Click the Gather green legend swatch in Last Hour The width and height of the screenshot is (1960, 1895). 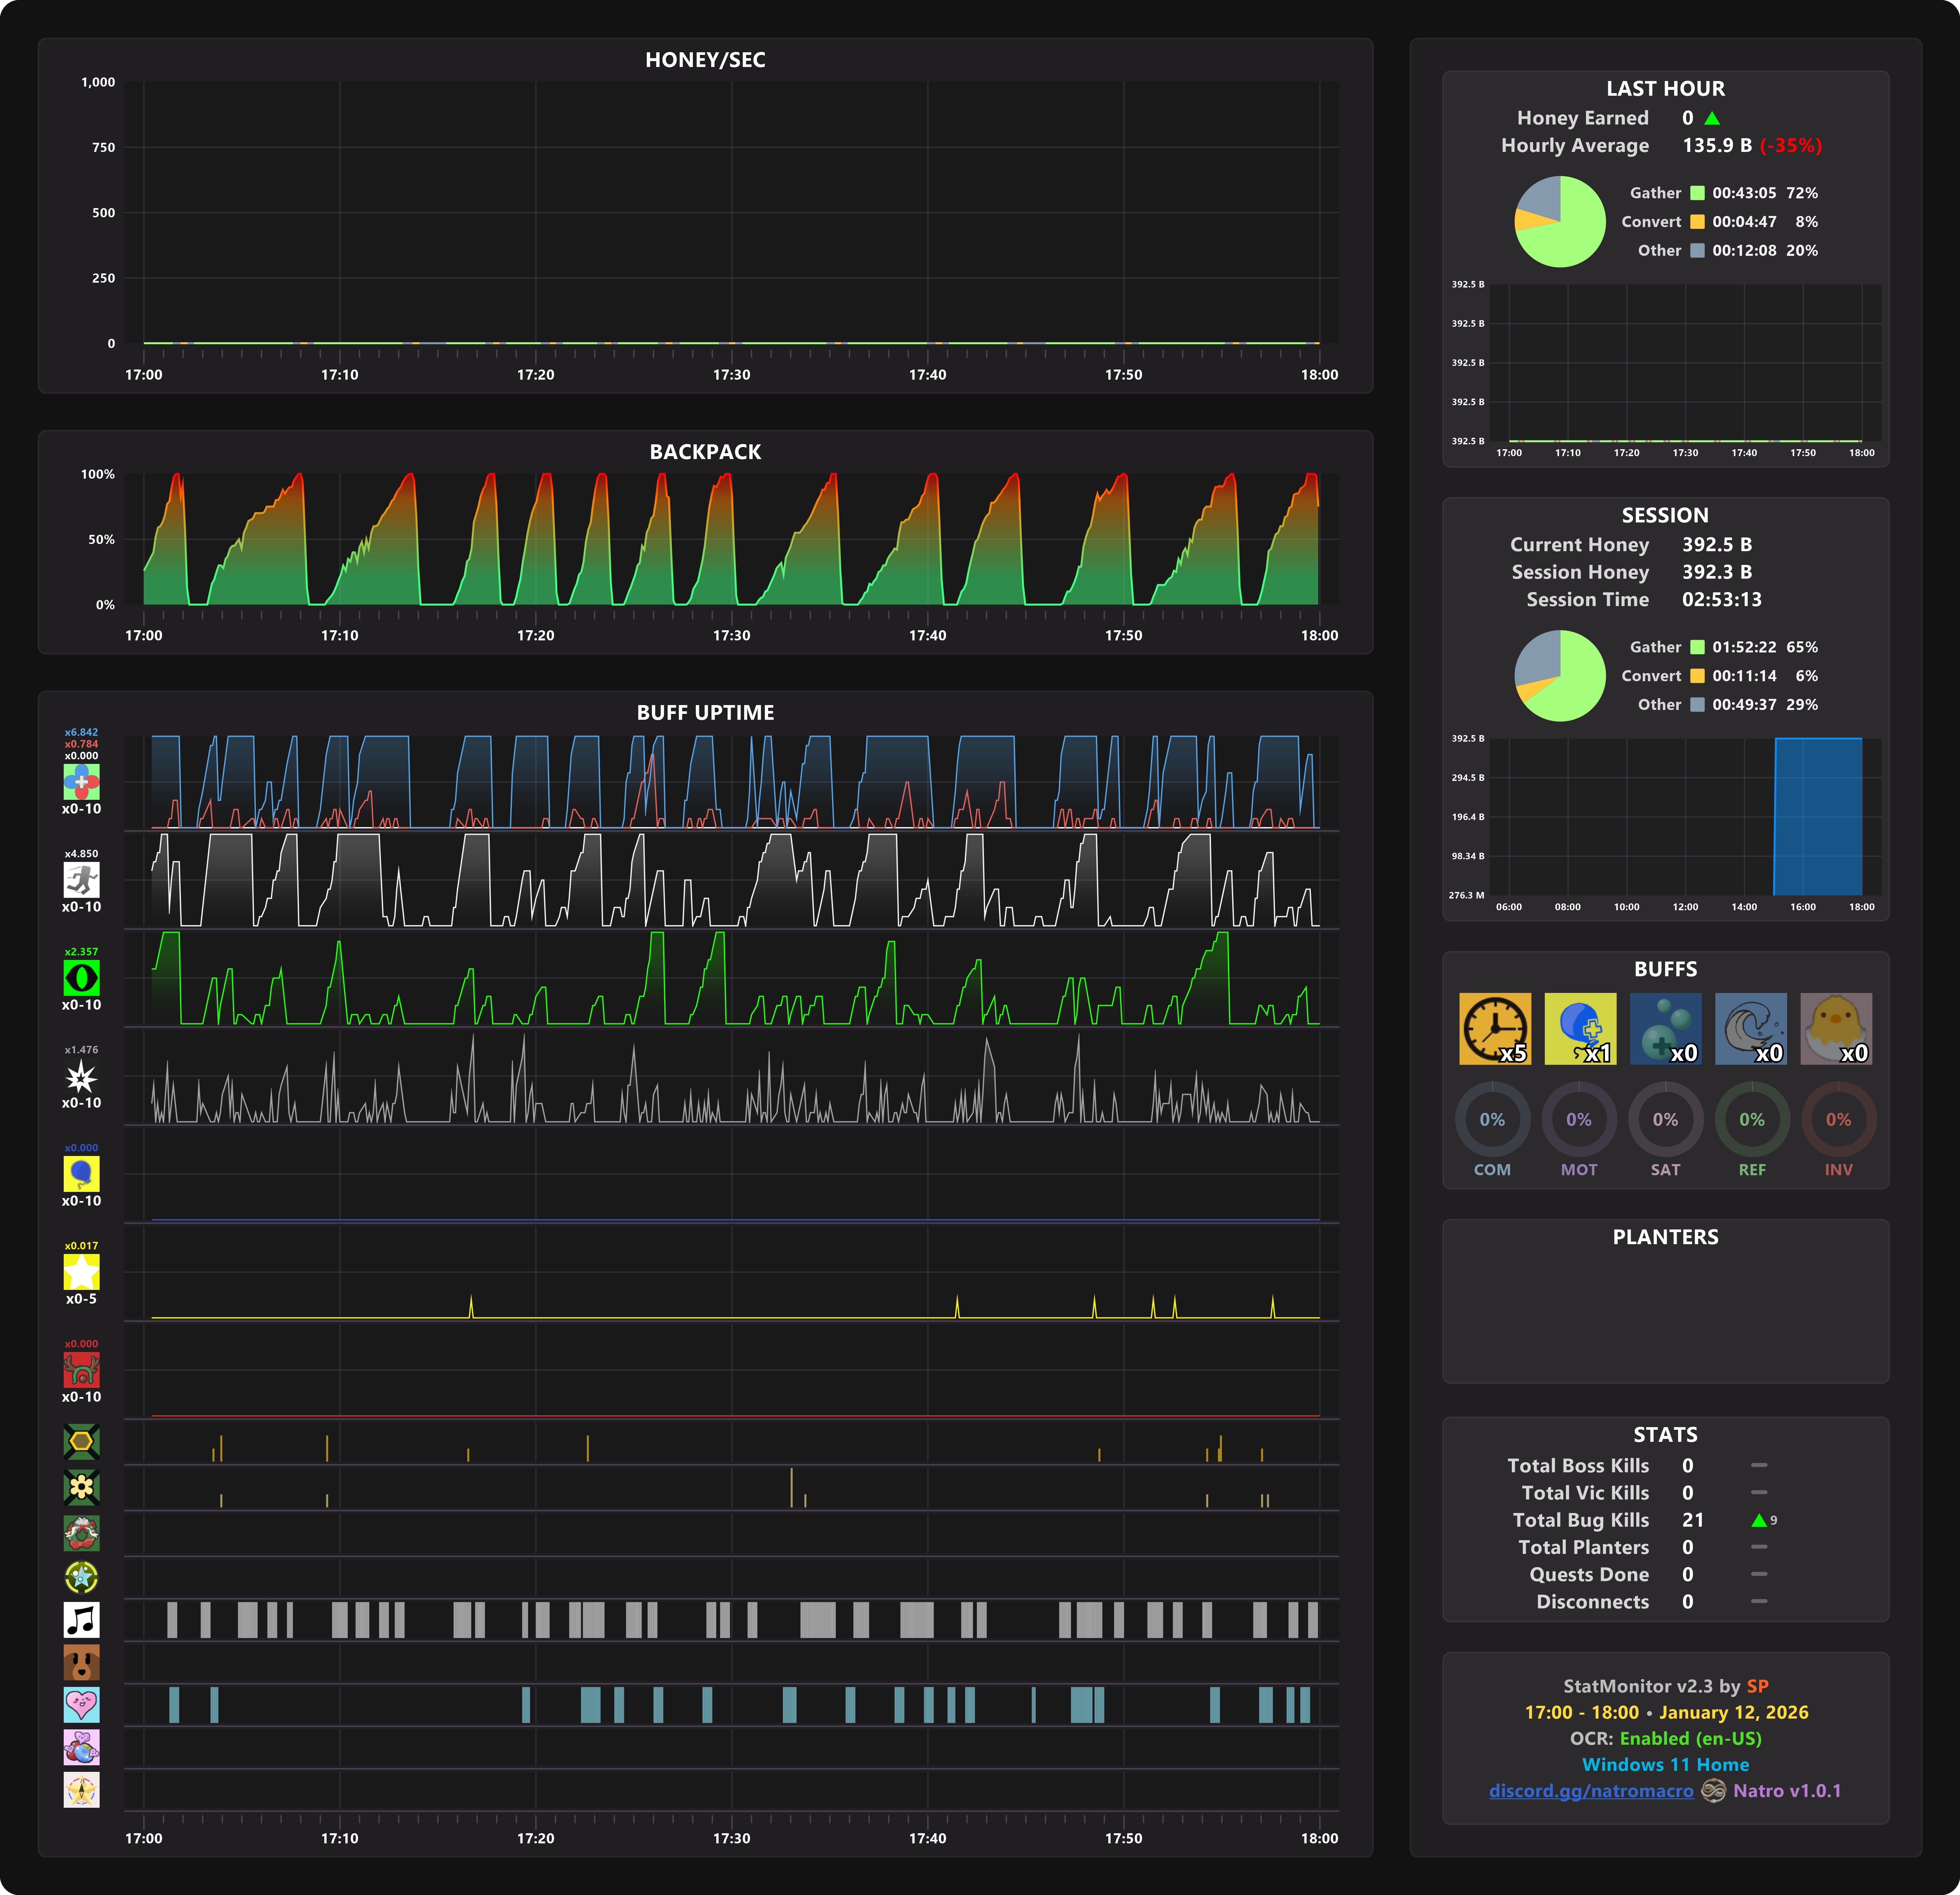1697,193
